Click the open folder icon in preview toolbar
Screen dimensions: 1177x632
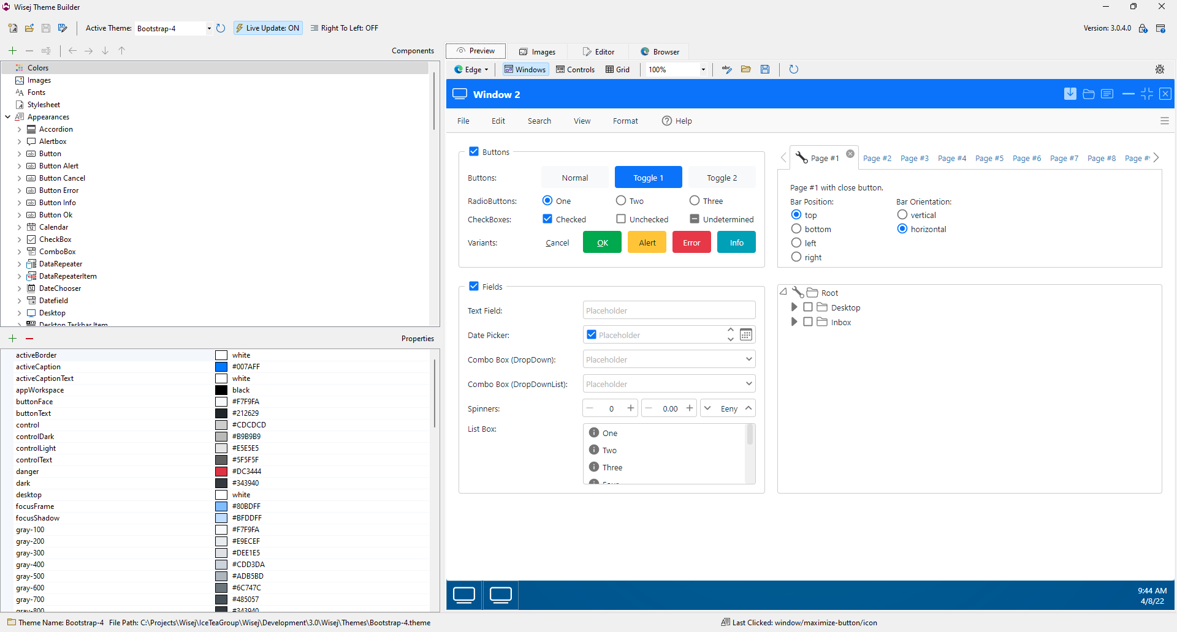(746, 69)
